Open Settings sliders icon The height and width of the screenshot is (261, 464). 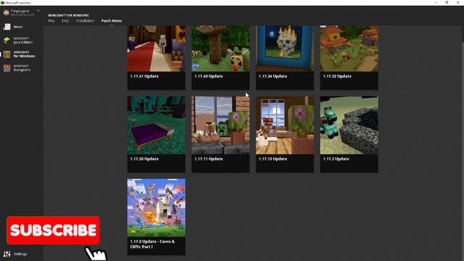coord(7,254)
